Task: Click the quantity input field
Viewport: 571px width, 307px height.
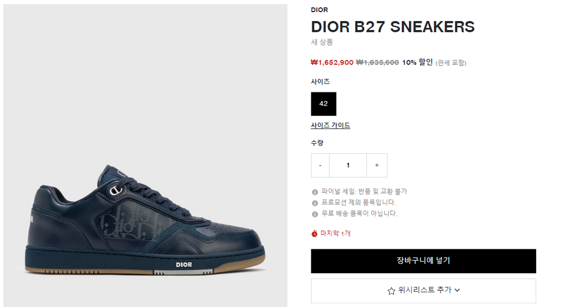Action: 348,165
